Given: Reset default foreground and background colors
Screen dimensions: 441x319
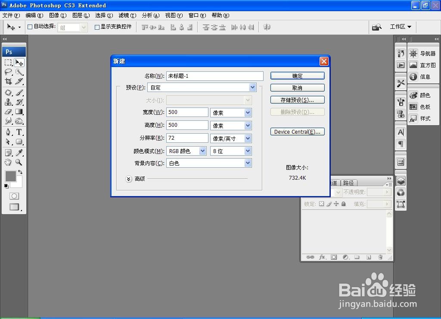Looking at the screenshot, I should pyautogui.click(x=6, y=186).
